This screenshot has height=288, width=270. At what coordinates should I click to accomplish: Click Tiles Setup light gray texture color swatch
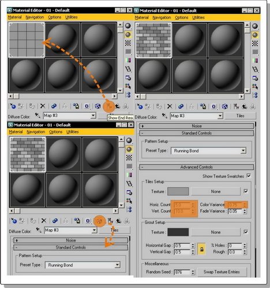click(178, 191)
